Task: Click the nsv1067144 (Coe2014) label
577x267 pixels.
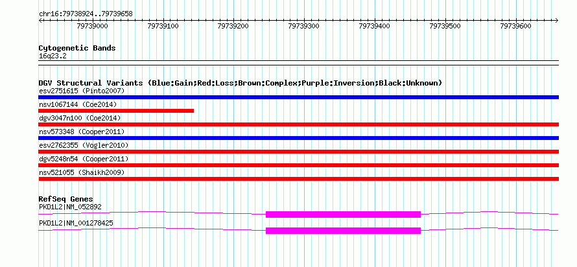Action: click(78, 104)
